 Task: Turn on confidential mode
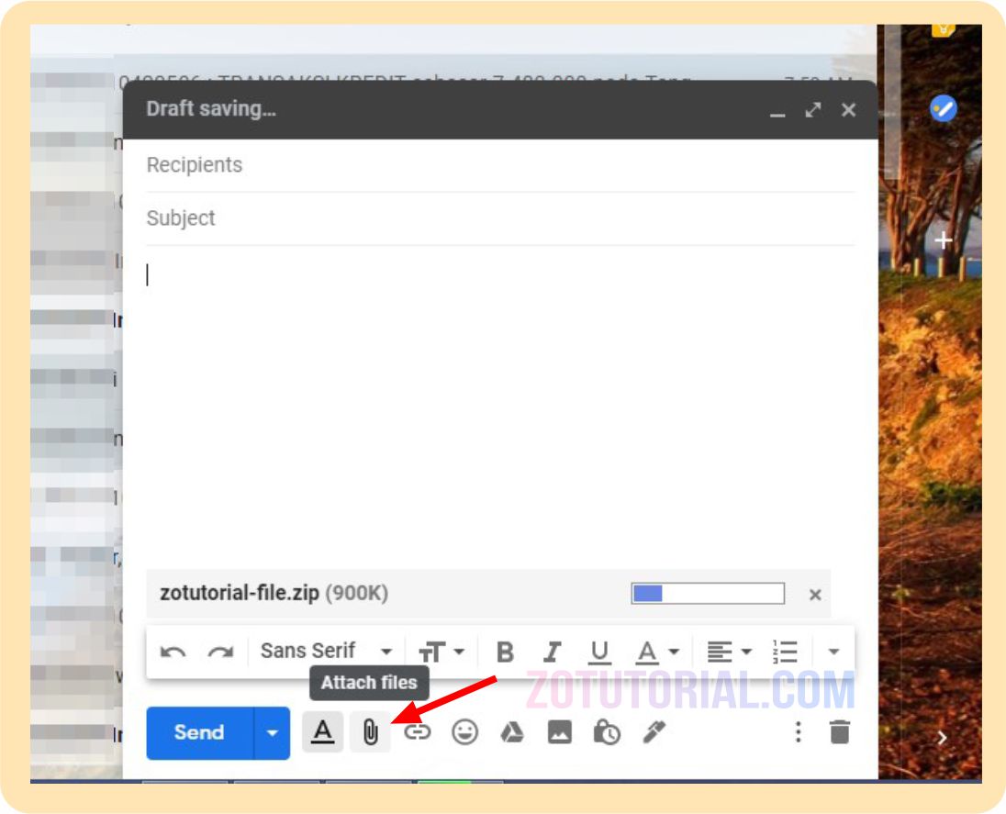[608, 732]
